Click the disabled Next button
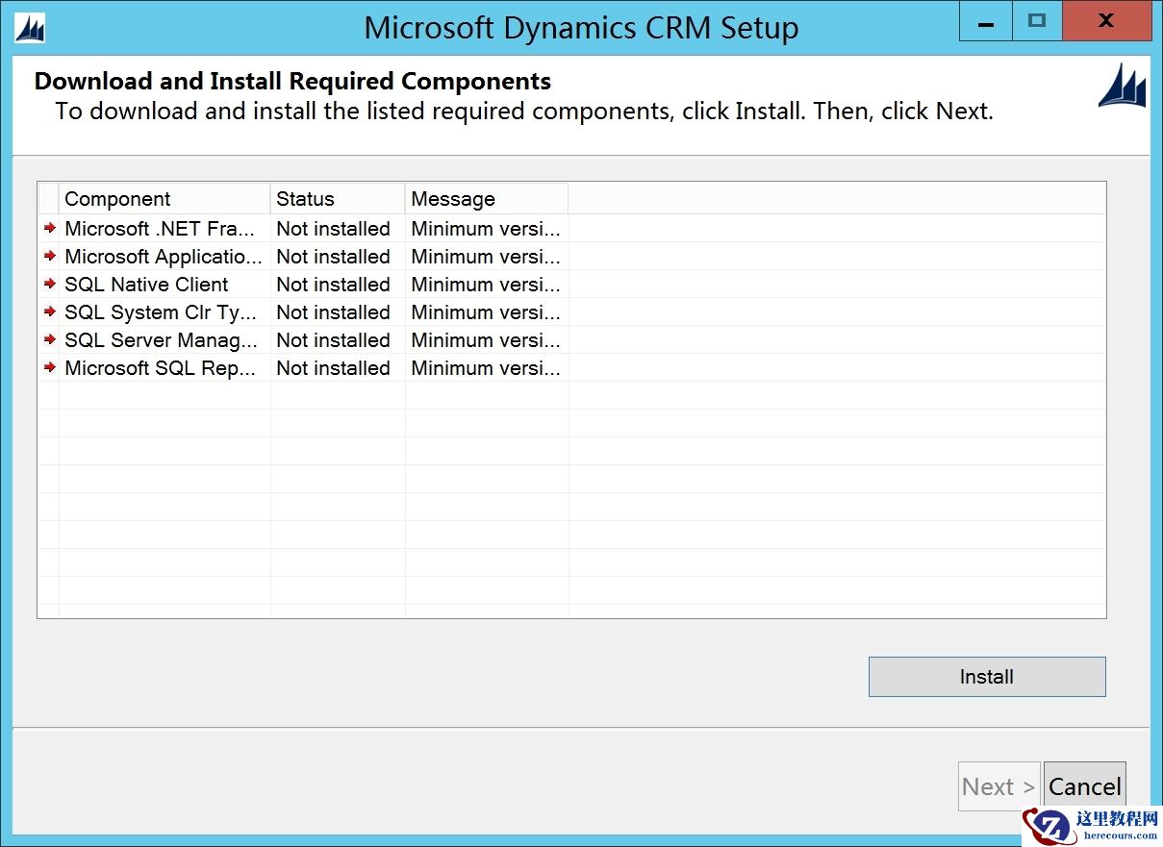 point(999,785)
